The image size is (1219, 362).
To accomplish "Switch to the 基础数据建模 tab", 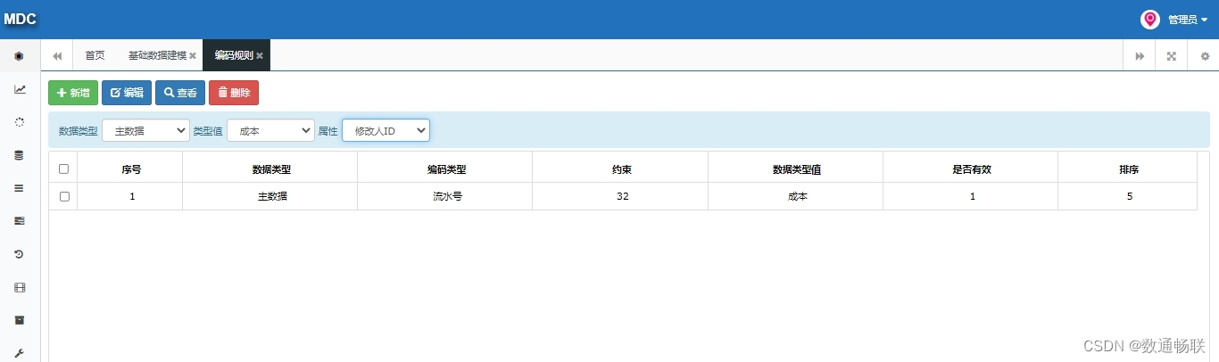I will point(157,55).
